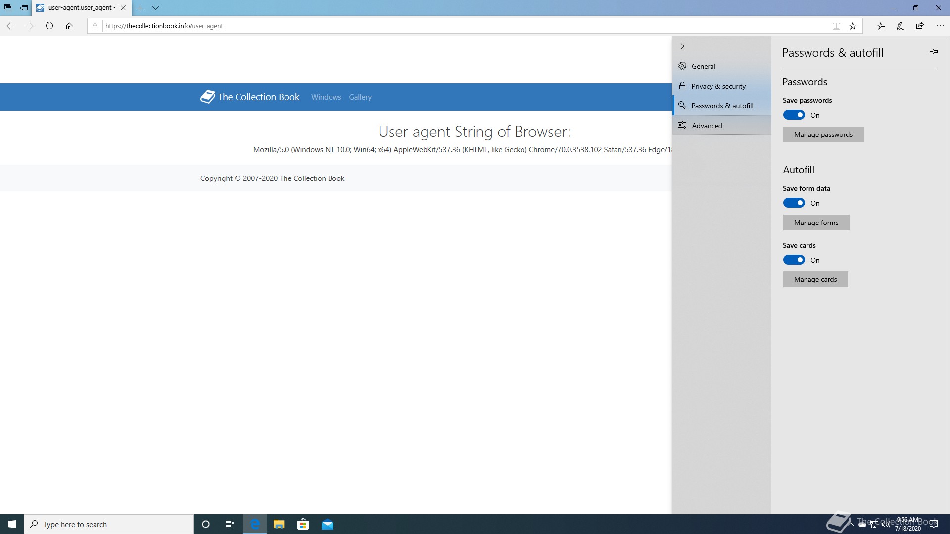The height and width of the screenshot is (534, 950).
Task: Disable the Save form data toggle
Action: [x=794, y=203]
